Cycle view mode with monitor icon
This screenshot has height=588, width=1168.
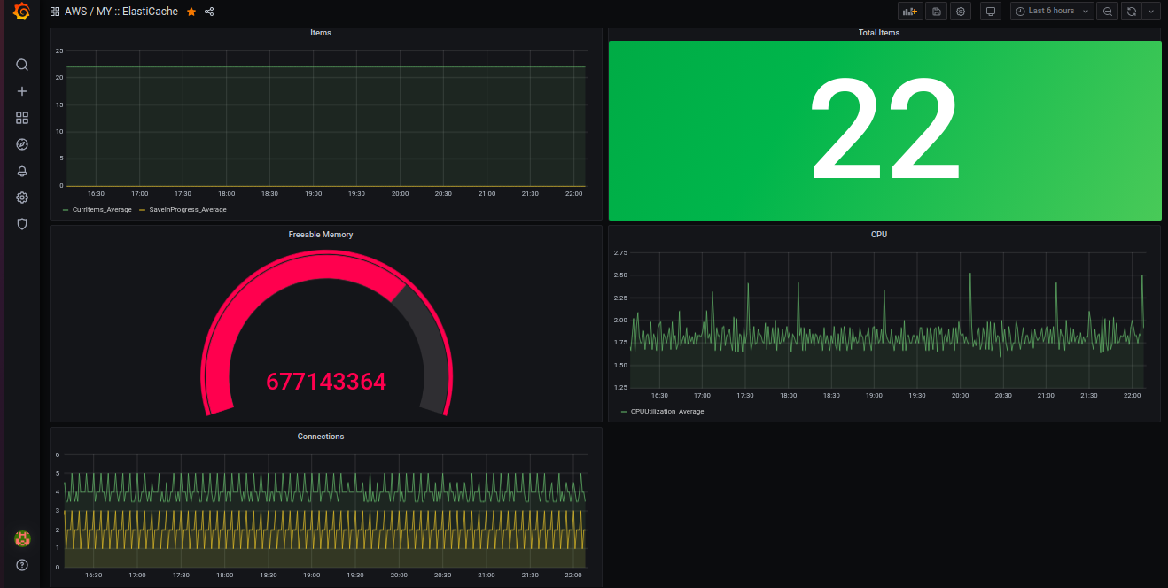tap(991, 12)
